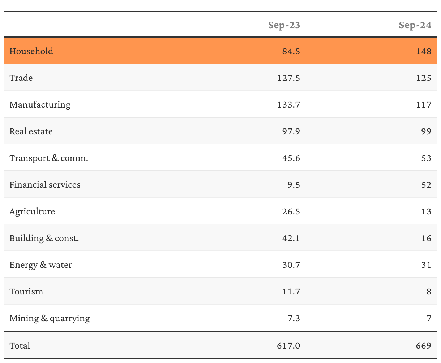
Task: Click Financial services Sep-24 value 52
Action: (x=426, y=185)
